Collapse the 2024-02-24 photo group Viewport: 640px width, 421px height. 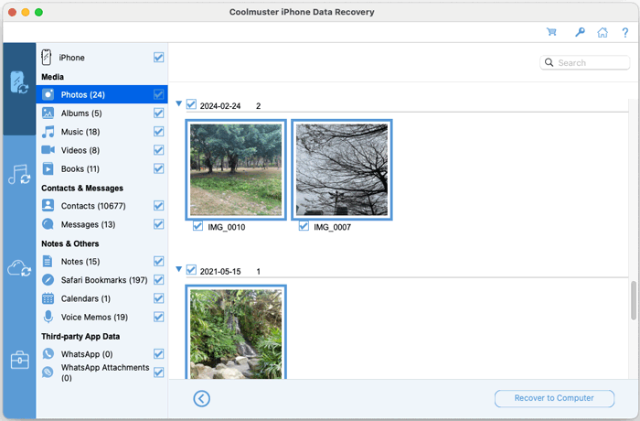click(179, 103)
